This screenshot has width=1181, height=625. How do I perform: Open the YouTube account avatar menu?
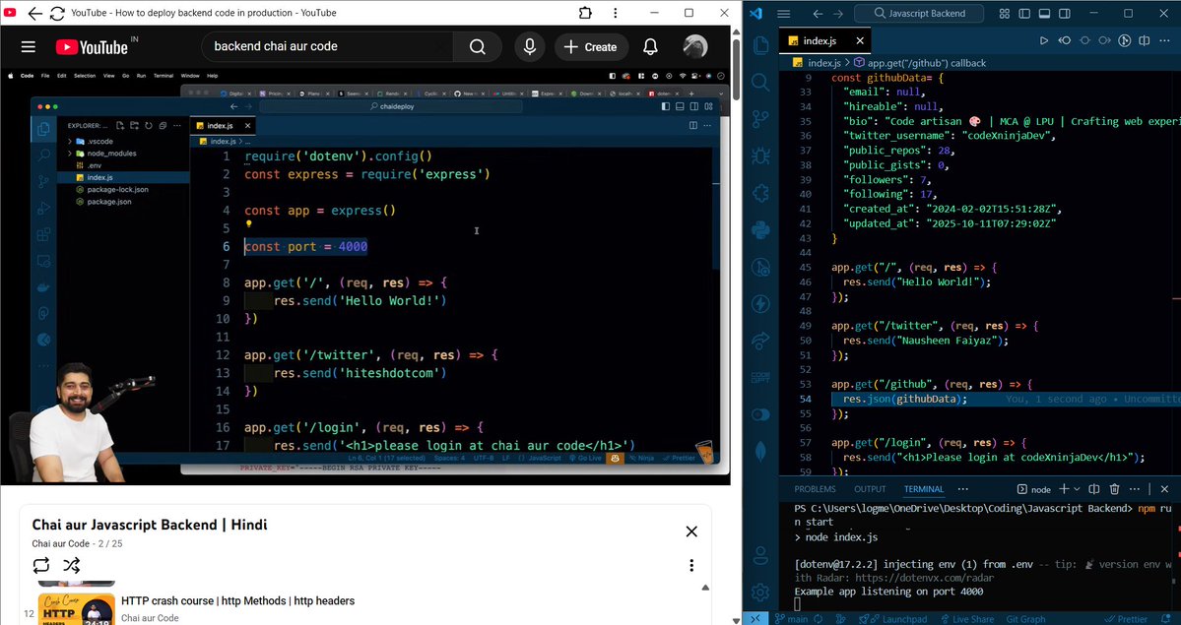click(695, 46)
